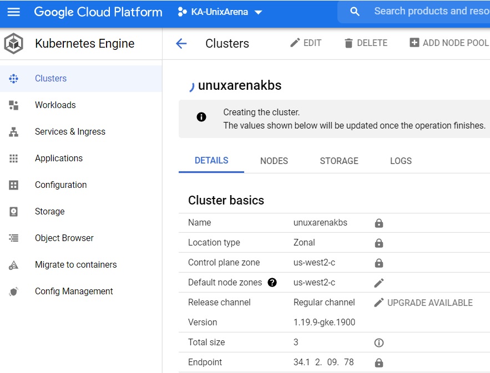The height and width of the screenshot is (373, 490).
Task: Open Config Management in the sidebar
Action: 81,291
